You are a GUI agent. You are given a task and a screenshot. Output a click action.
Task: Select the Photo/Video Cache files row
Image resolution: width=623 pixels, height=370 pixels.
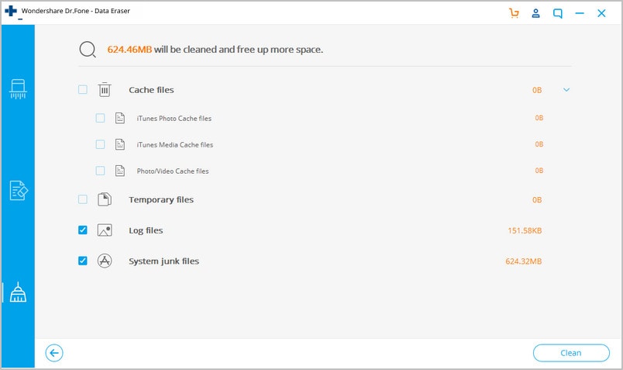coord(173,171)
